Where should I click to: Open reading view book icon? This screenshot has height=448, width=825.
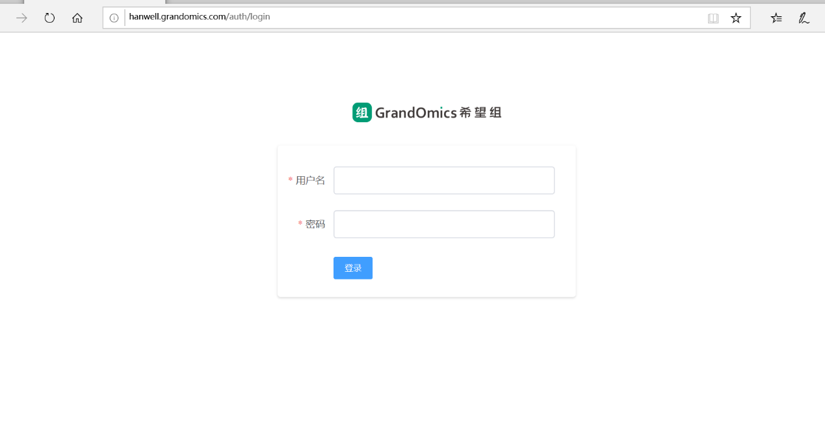coord(713,18)
